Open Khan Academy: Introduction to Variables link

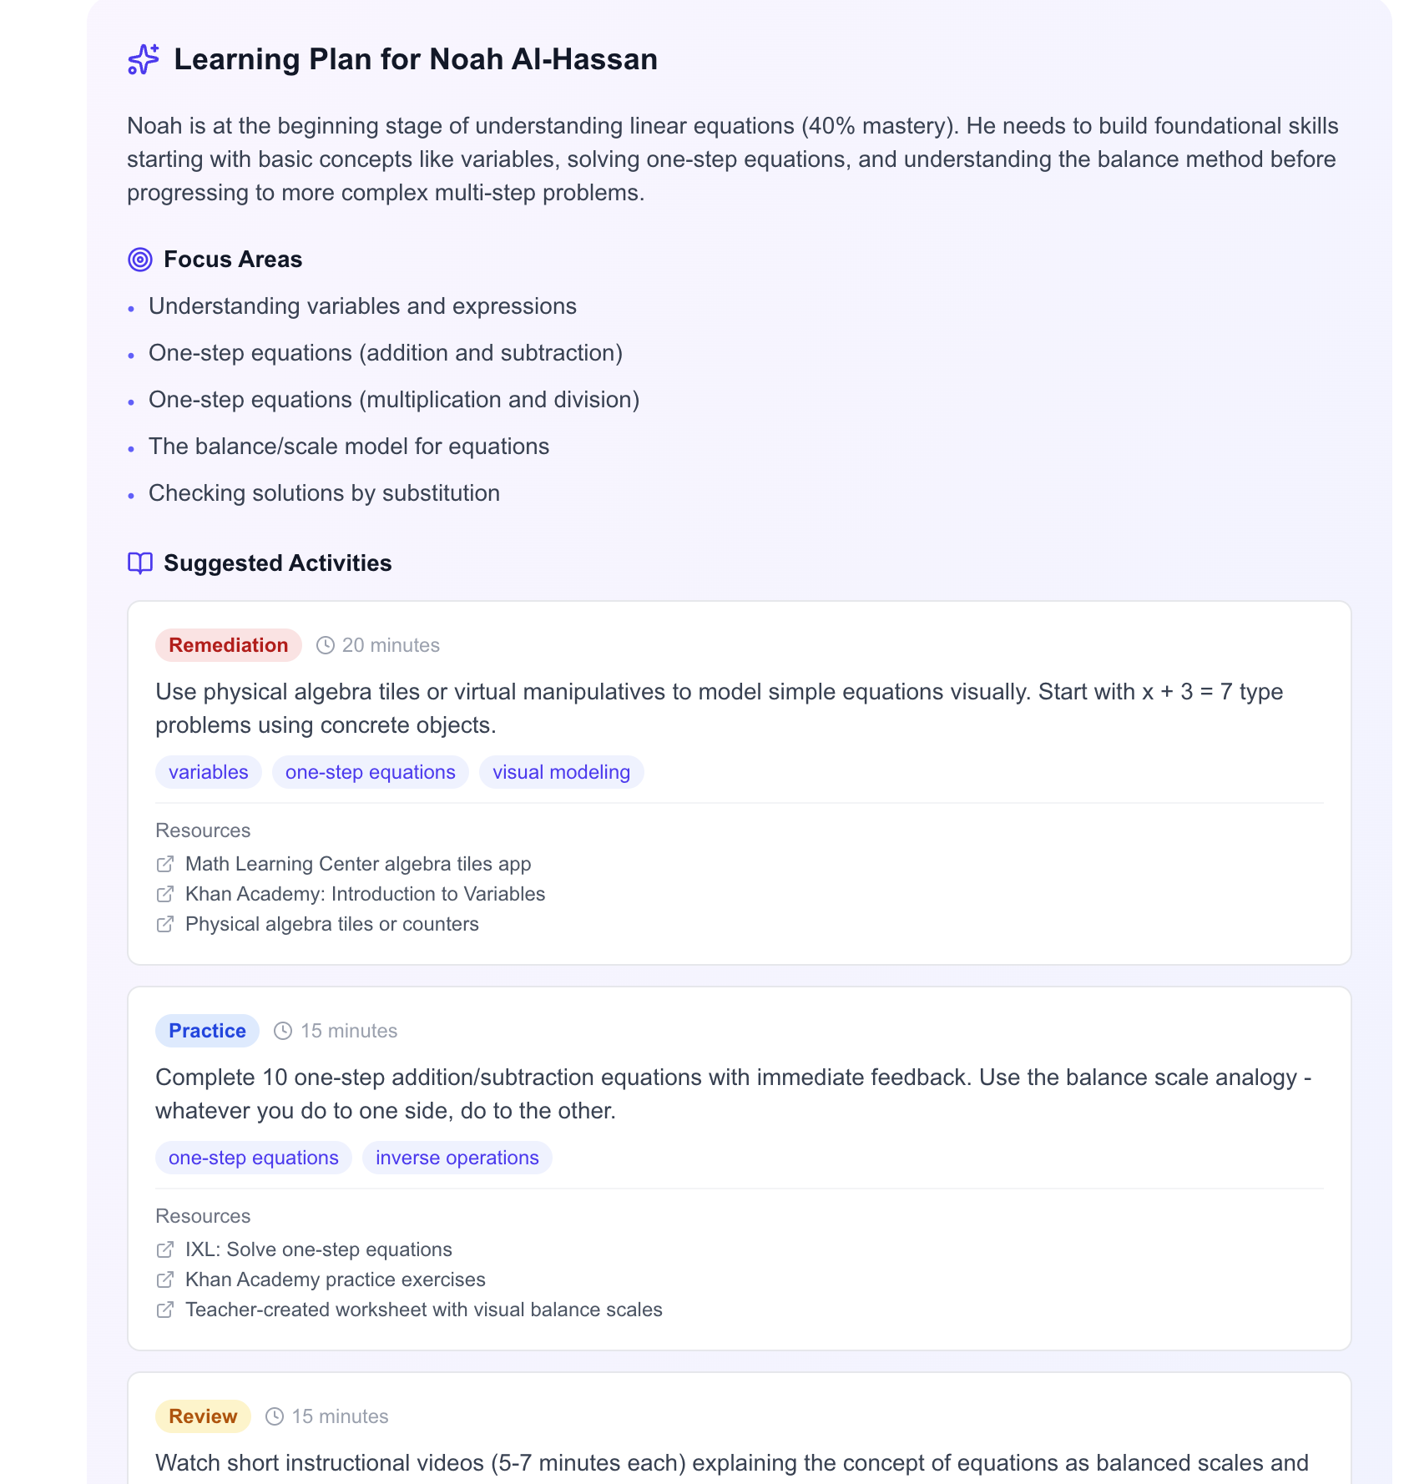point(365,894)
